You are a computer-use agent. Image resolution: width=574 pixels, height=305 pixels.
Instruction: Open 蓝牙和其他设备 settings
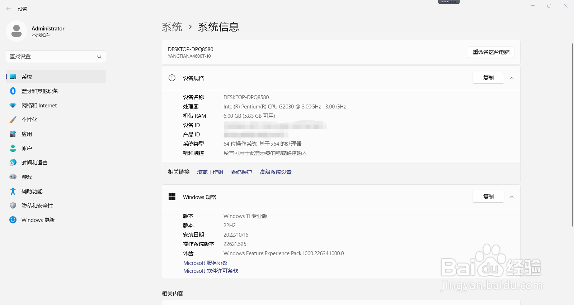(56, 91)
